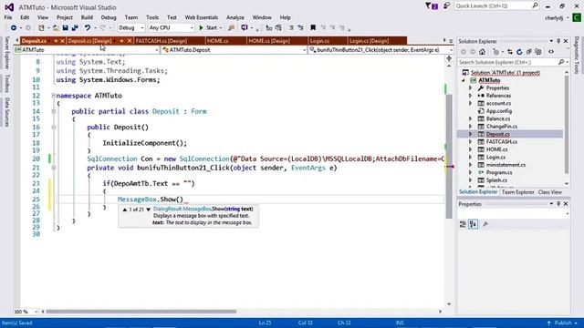Click the Publish button in status bar
Screen dimensions: 584x328
tap(562, 323)
